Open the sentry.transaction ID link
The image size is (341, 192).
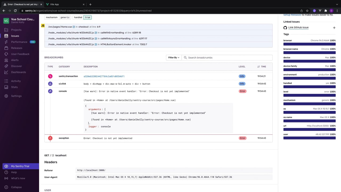104,76
